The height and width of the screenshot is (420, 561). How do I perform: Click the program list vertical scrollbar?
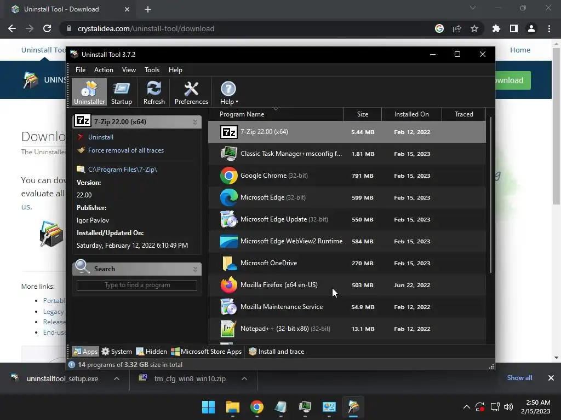[x=490, y=195]
